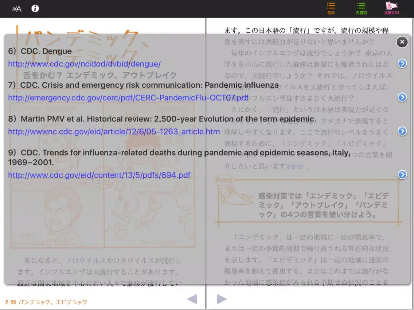414x310 pixels.
Task: Tap footer label 2-28 パンデミック、エピデミック
Action: pyautogui.click(x=46, y=302)
